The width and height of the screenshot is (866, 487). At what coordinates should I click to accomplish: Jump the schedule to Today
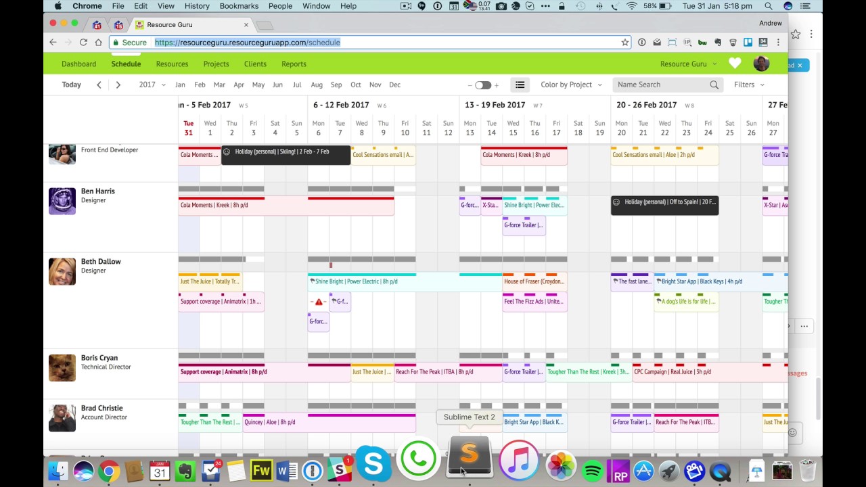(71, 85)
